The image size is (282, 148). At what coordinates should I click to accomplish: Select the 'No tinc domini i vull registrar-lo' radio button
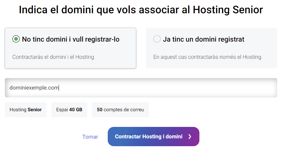tap(16, 39)
